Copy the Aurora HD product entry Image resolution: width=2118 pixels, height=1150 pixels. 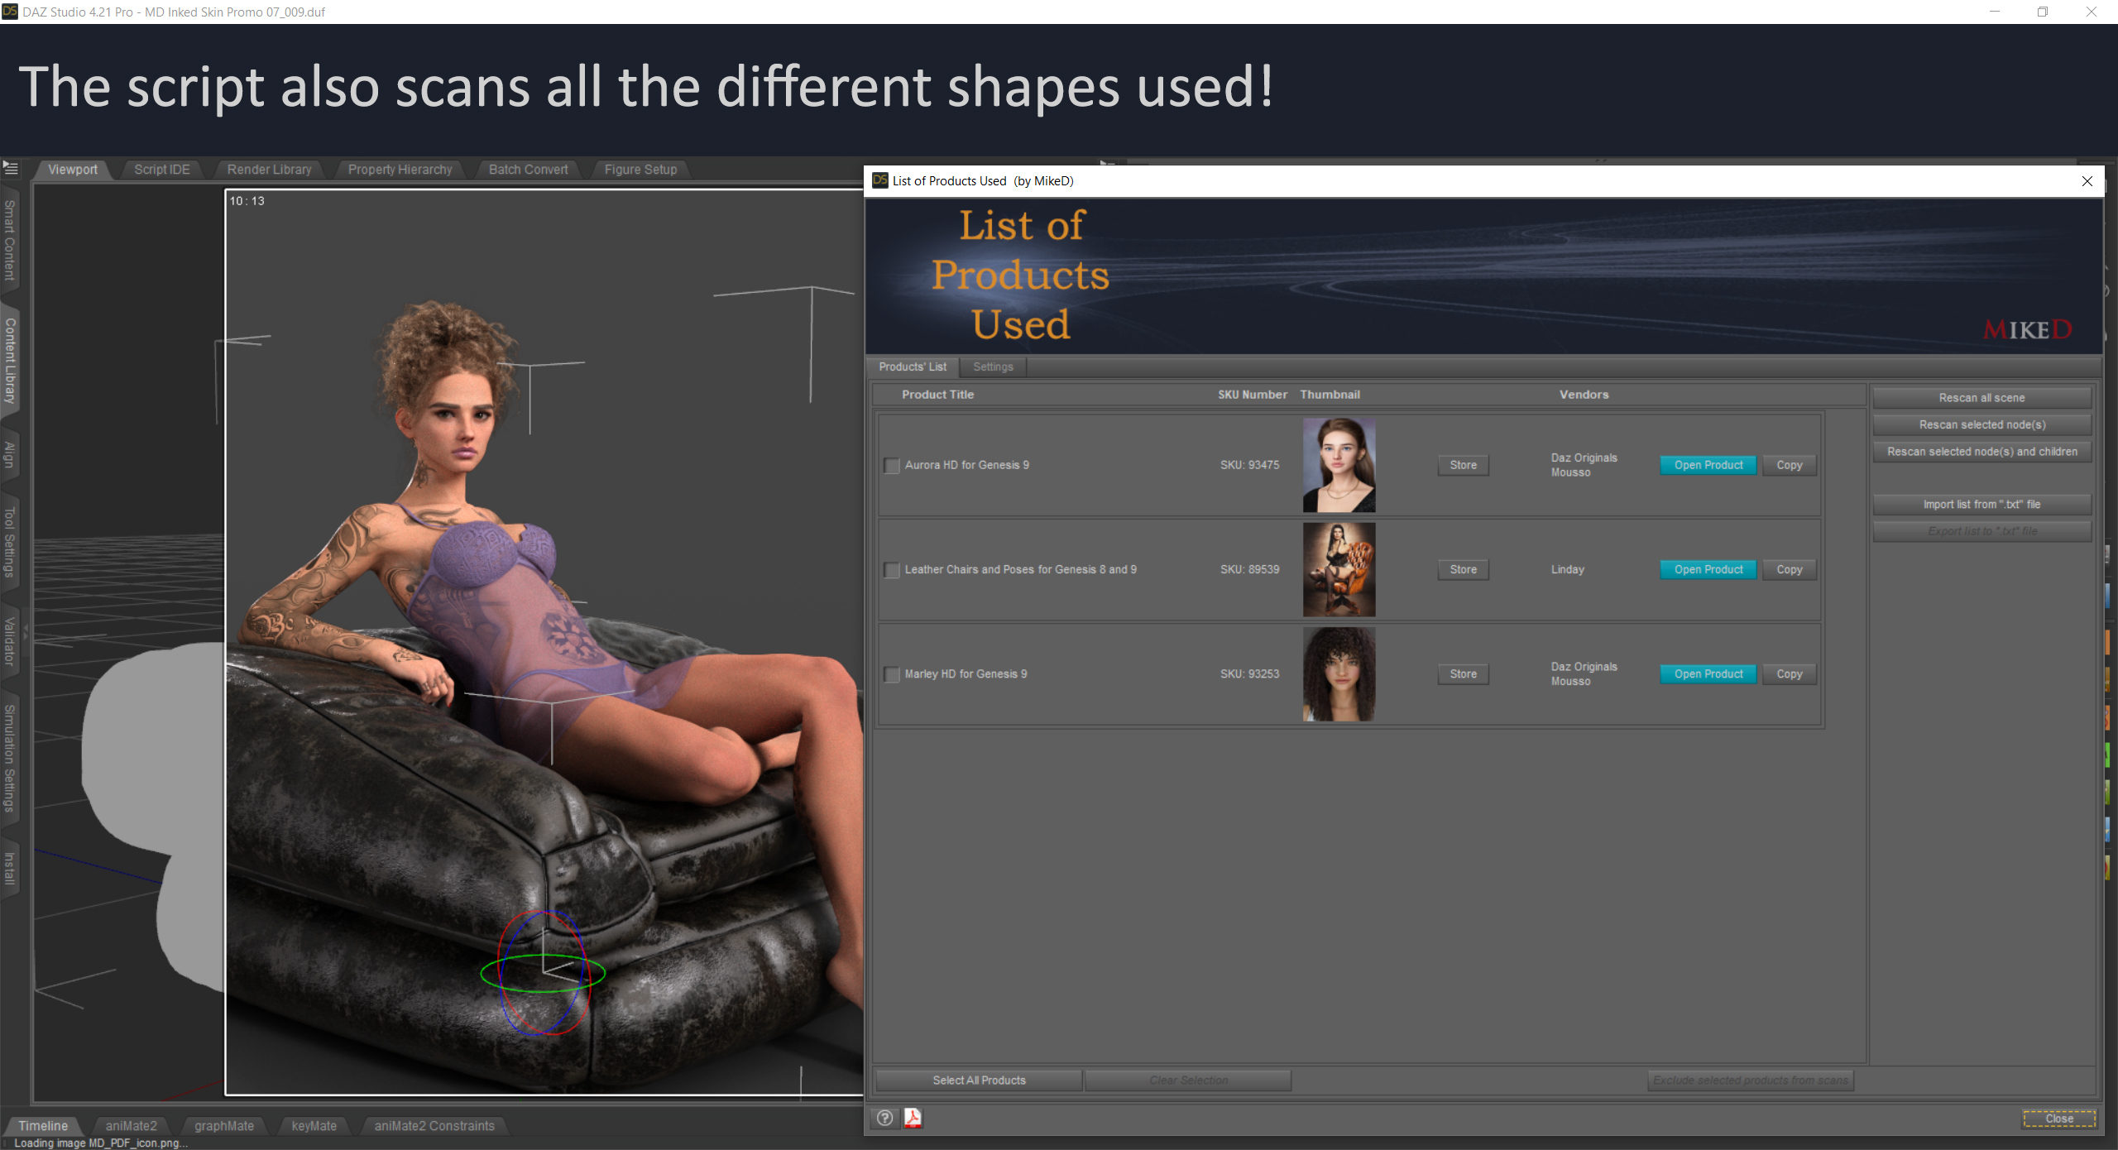1789,465
